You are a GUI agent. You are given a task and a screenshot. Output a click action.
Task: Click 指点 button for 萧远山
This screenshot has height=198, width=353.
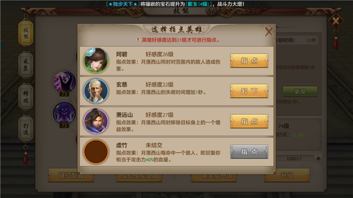pos(249,121)
